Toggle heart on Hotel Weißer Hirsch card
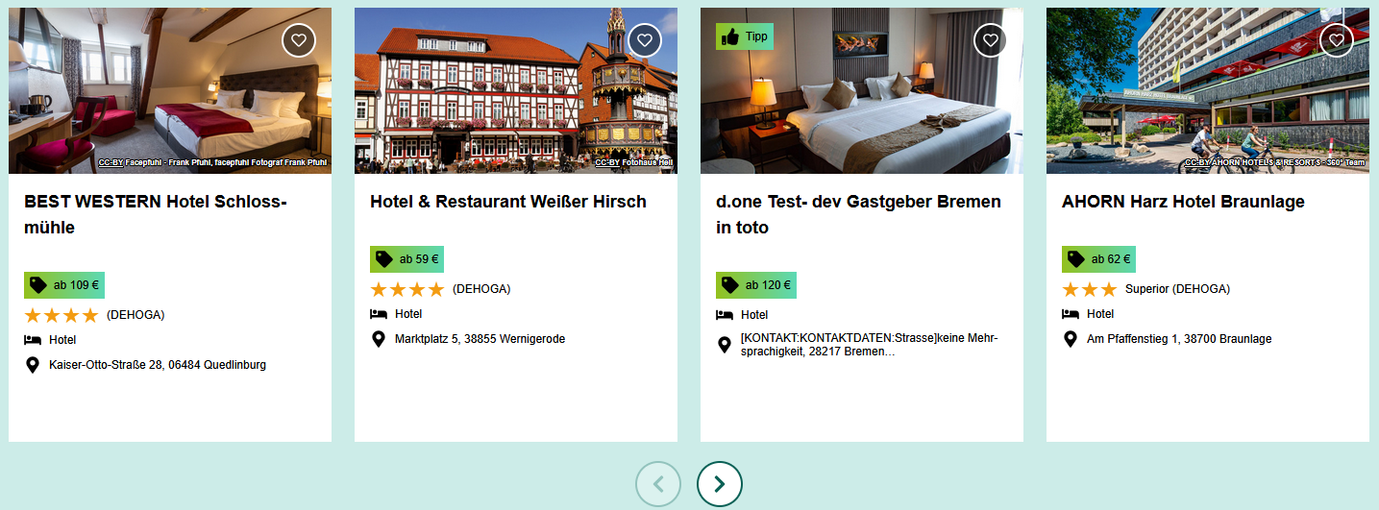 point(645,40)
